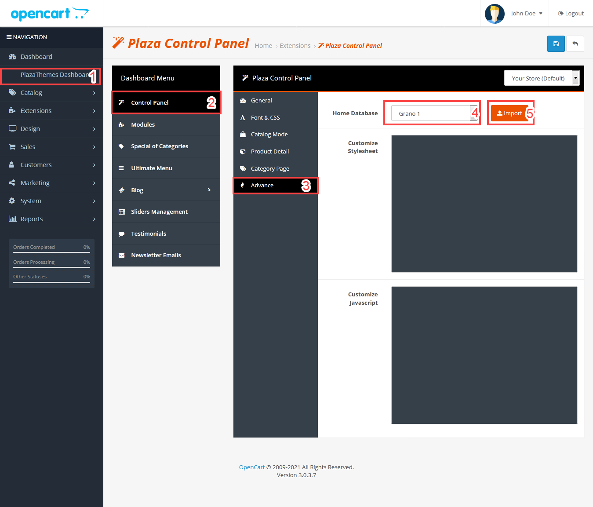Click the Blog menu item
Viewport: 593px width, 507px height.
166,190
